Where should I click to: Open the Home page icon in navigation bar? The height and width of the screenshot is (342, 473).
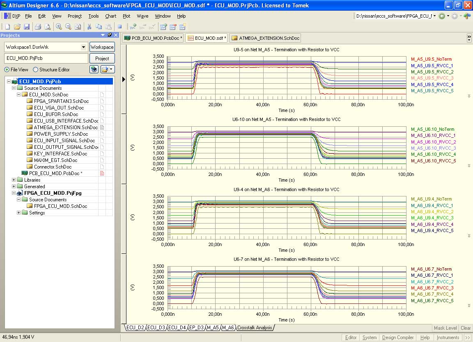[x=467, y=16]
